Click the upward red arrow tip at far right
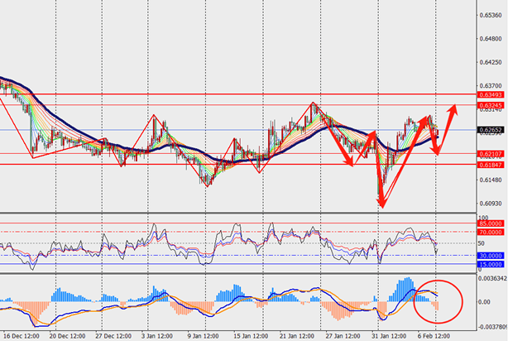The height and width of the screenshot is (341, 508). [x=454, y=107]
